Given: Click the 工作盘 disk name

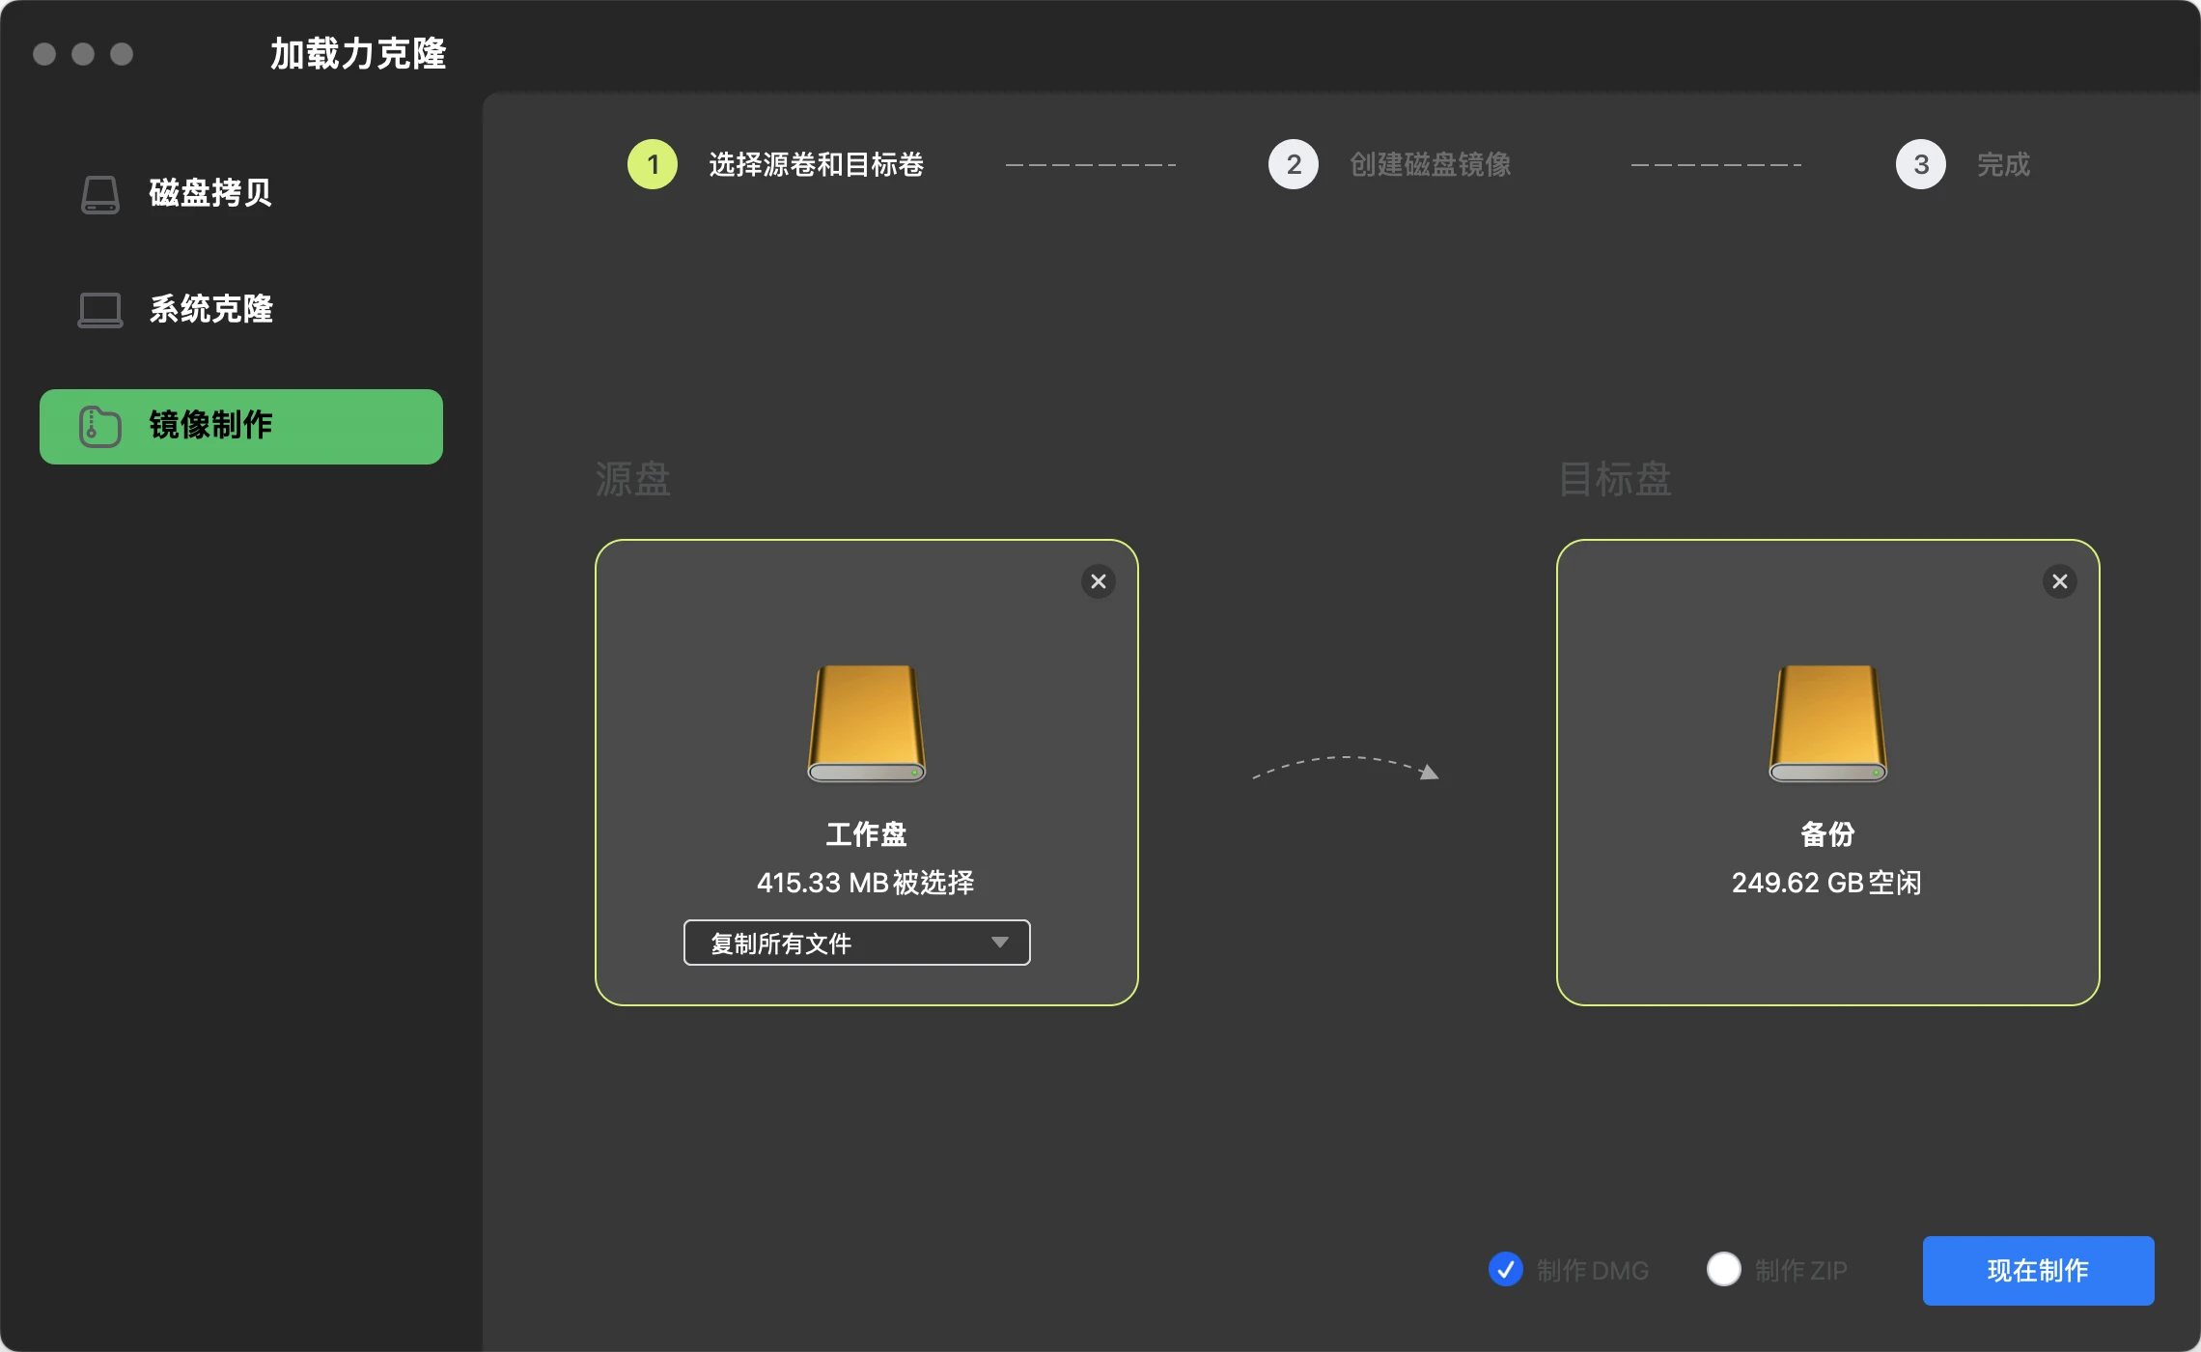Looking at the screenshot, I should [x=866, y=834].
